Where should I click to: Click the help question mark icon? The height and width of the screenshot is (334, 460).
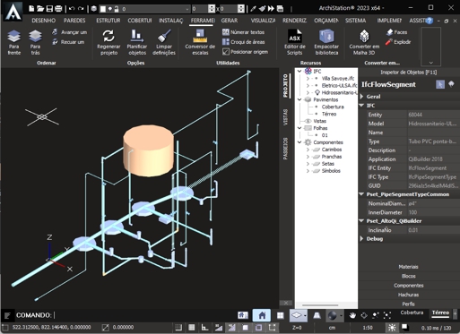click(430, 21)
